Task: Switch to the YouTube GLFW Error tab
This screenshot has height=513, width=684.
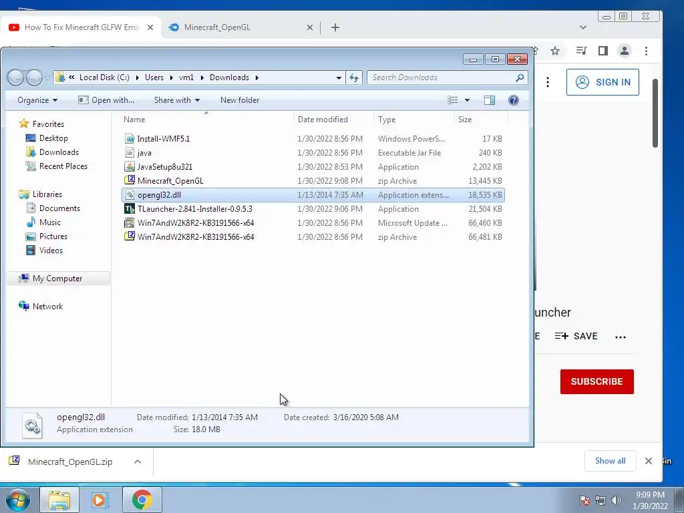Action: coord(81,27)
